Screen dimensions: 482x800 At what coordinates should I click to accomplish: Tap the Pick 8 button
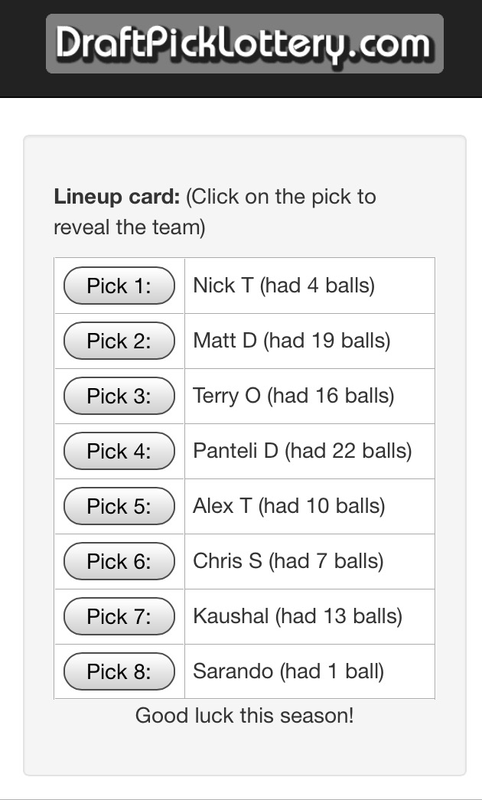119,671
